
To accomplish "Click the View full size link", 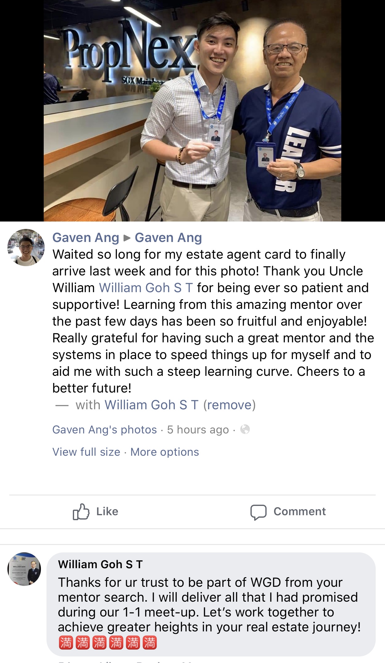I will 86,452.
